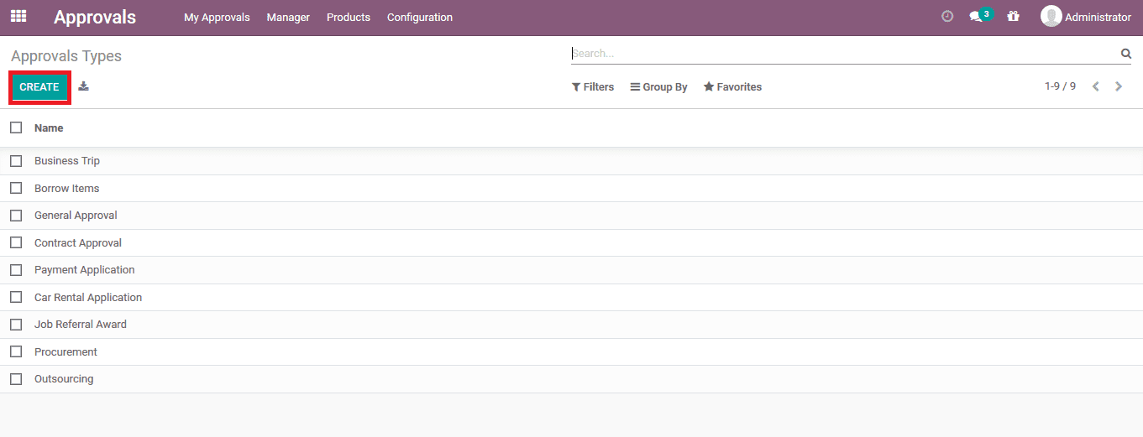1143x437 pixels.
Task: Open the Products menu
Action: [349, 17]
